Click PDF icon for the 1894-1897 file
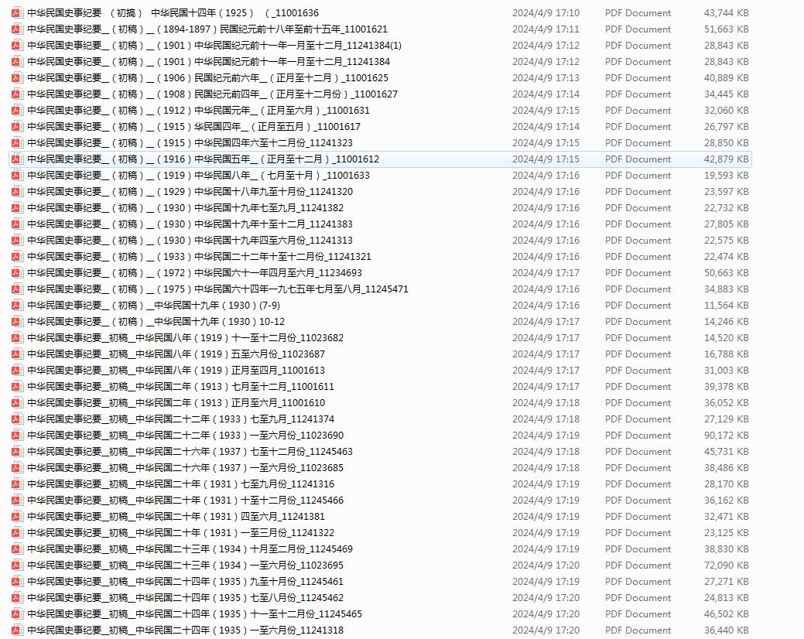Screen dimensions: 804x639 click(x=16, y=29)
